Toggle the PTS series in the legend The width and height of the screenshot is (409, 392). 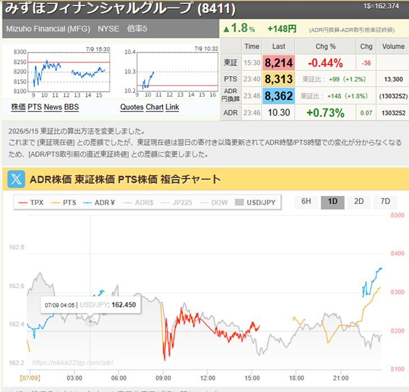(63, 202)
